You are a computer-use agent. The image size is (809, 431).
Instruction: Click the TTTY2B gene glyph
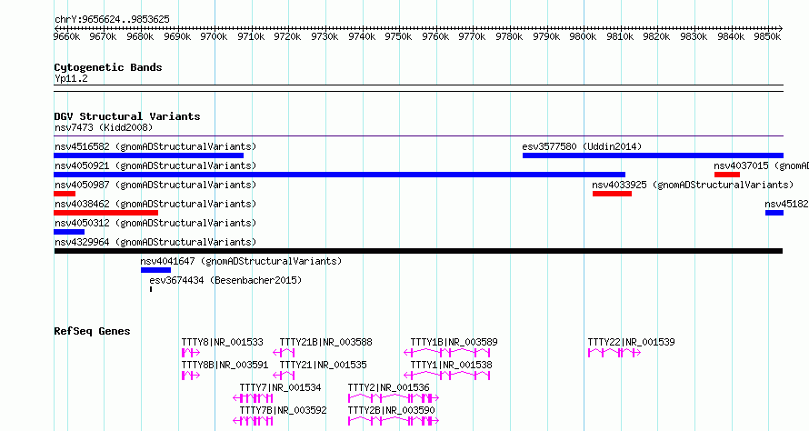coord(394,421)
